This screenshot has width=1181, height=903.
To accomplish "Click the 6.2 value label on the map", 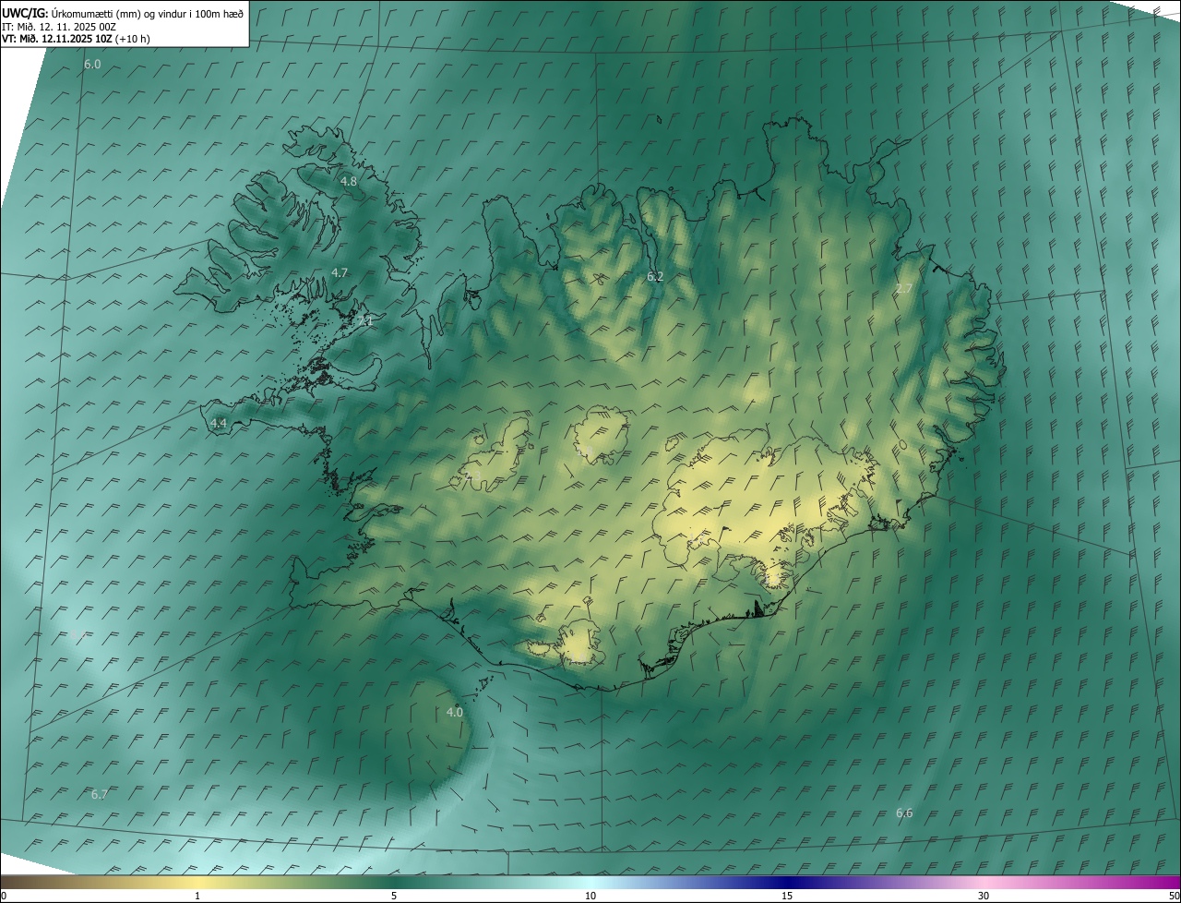I will coord(655,276).
